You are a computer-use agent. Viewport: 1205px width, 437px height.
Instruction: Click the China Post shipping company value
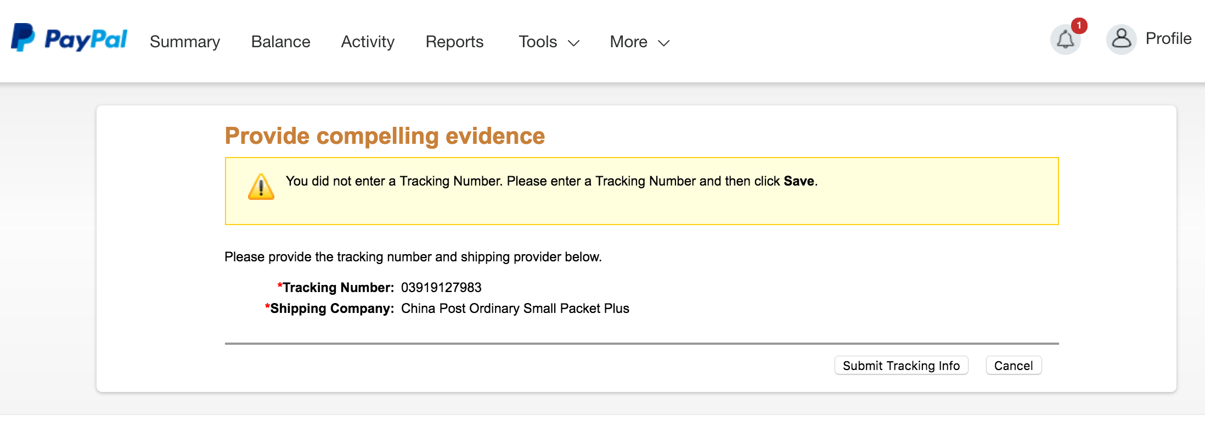515,309
